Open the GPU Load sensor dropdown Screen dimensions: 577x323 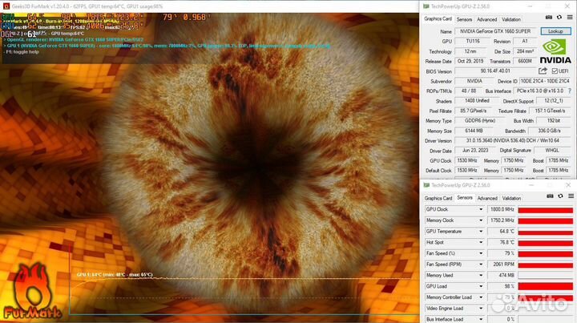481,286
